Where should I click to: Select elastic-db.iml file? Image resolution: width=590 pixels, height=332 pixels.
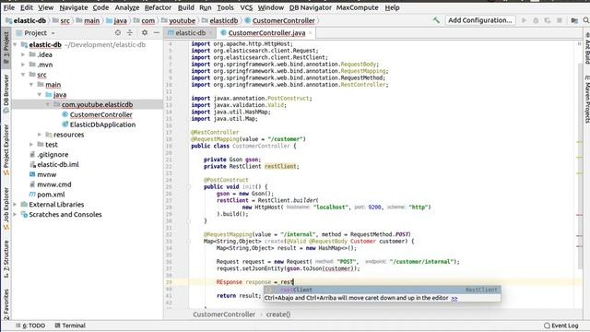point(58,164)
